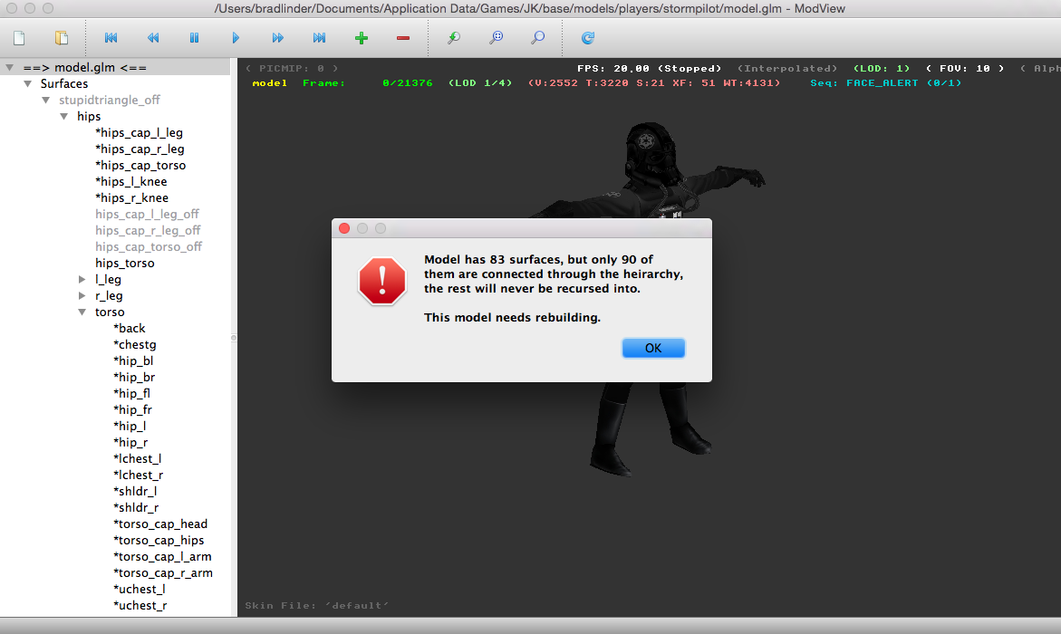Screen dimensions: 1061x634
Task: Click the rewind double-arrow icon
Action: (153, 38)
